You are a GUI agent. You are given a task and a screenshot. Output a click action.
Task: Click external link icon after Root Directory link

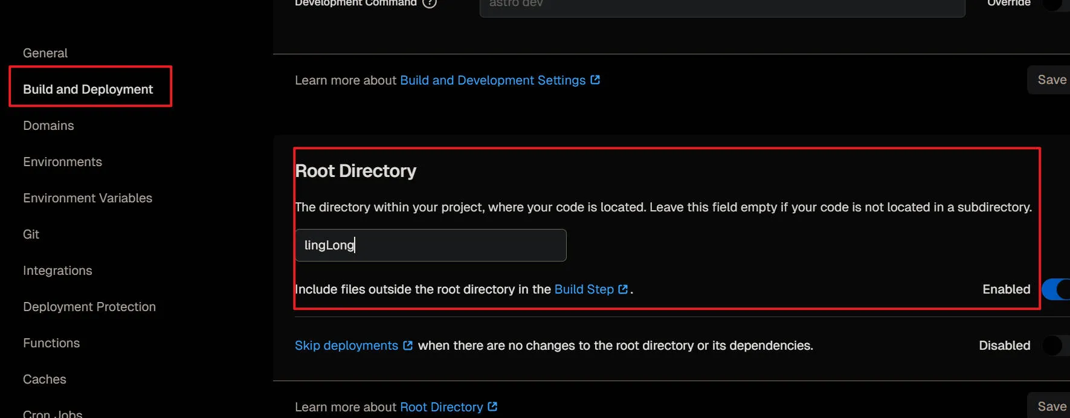tap(492, 407)
